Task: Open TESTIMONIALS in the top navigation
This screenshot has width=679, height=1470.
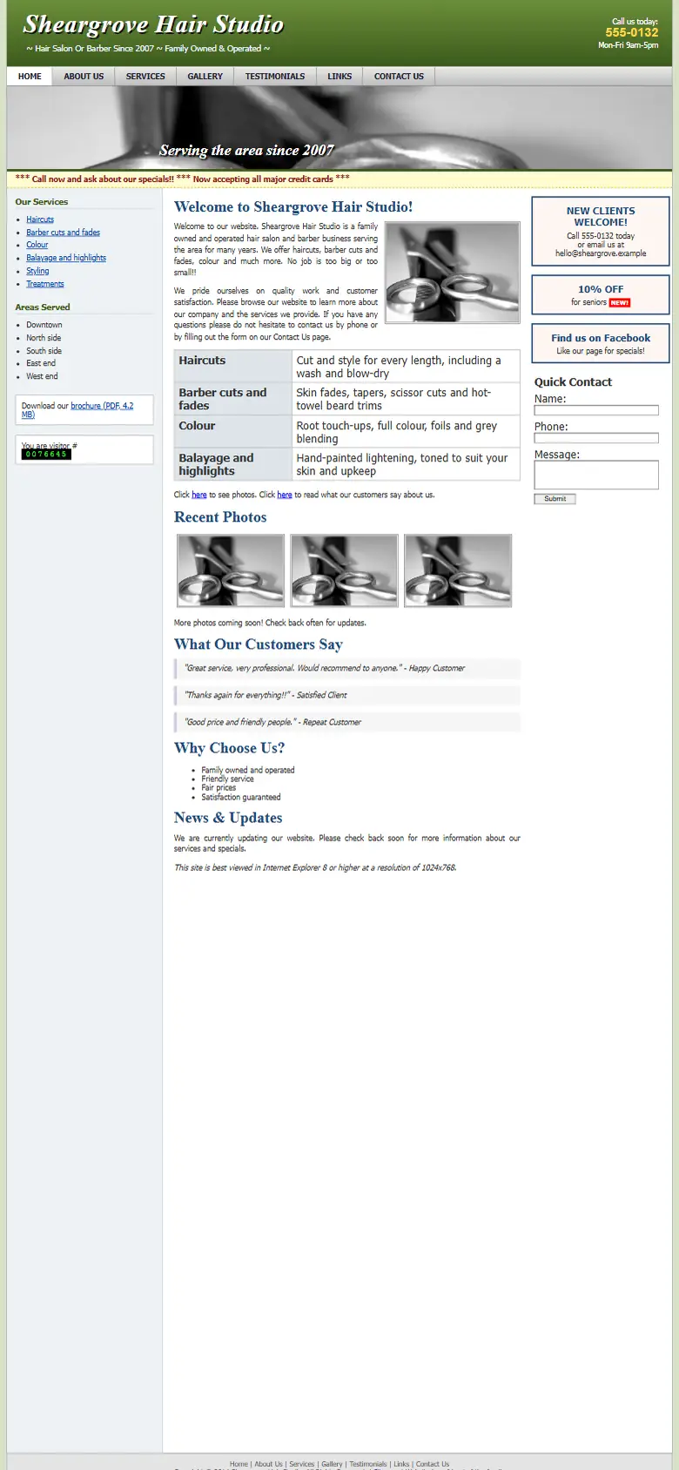Action: click(275, 77)
